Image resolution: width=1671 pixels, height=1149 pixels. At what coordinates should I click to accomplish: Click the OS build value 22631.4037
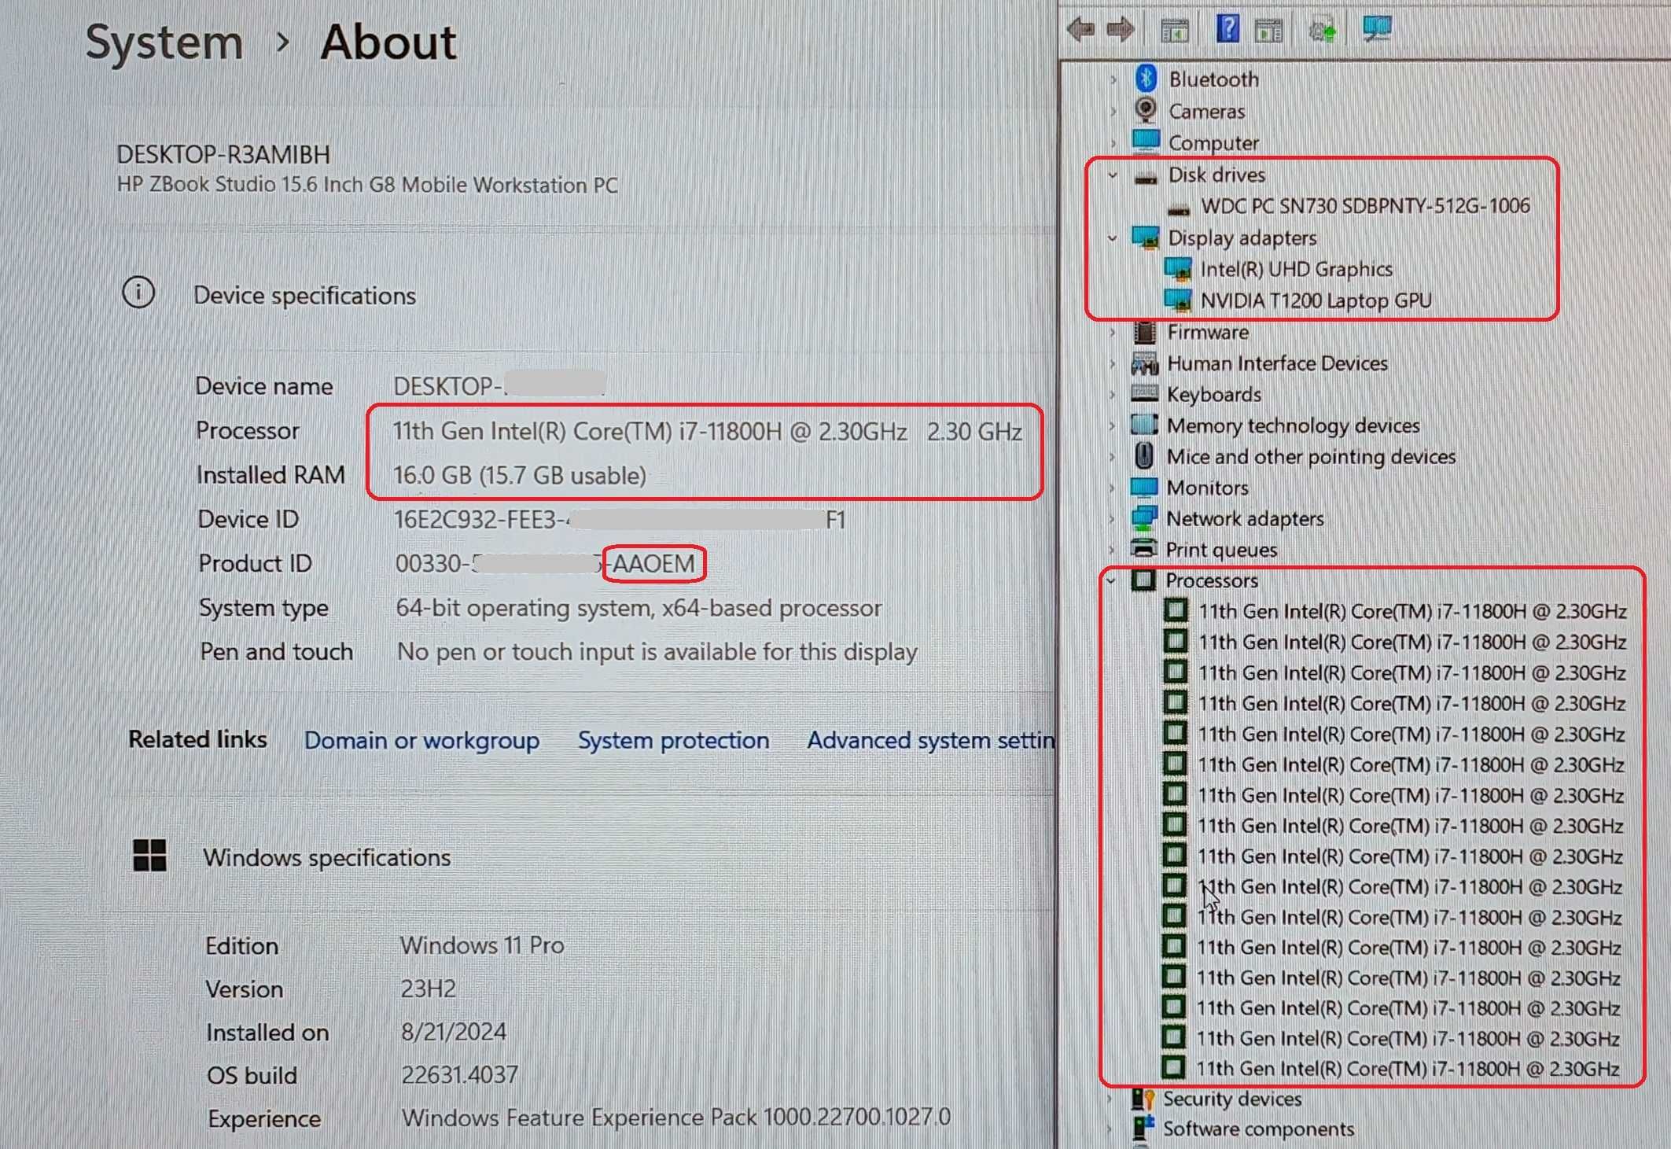[x=459, y=1074]
